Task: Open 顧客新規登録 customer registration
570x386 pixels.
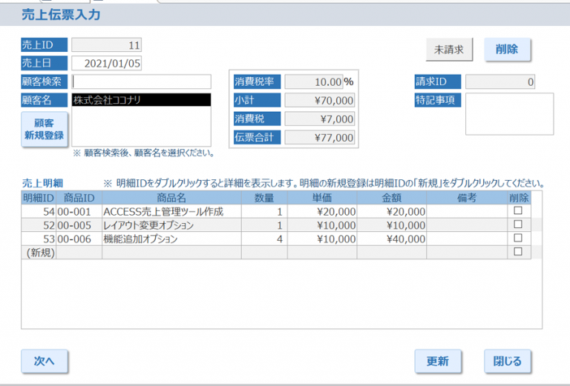Action: (44, 130)
